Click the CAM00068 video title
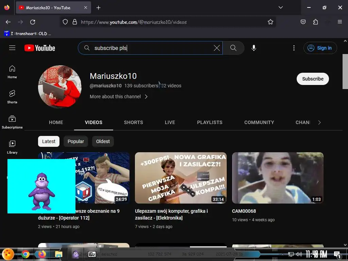Viewport: 348px width, 261px height. tap(244, 211)
